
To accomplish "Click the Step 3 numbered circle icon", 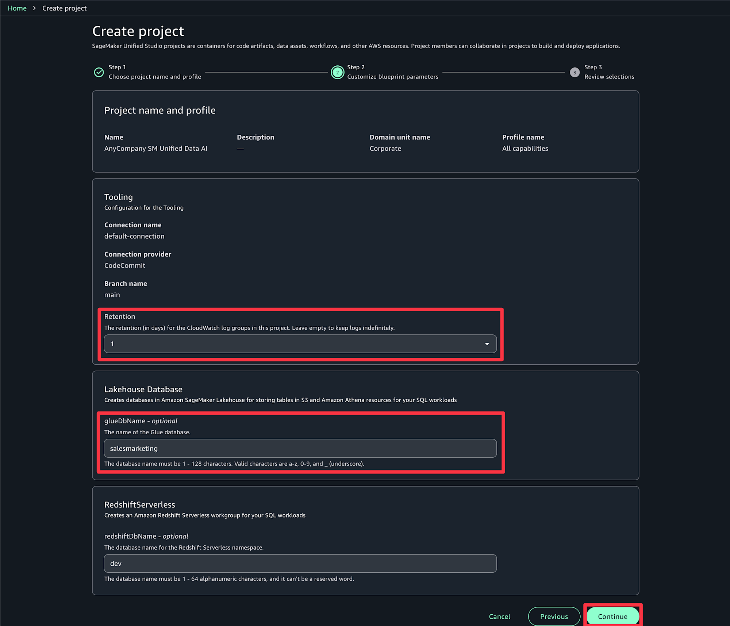I will coord(575,72).
